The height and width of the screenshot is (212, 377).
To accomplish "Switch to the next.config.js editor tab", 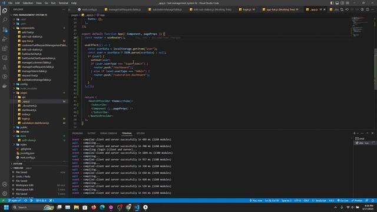I will (x=87, y=9).
